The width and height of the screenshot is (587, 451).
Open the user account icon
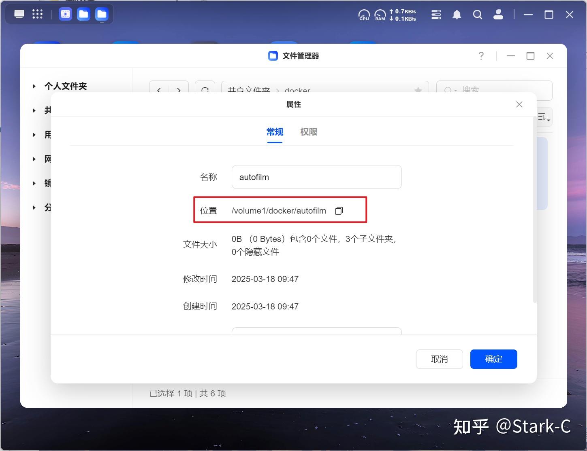click(x=498, y=15)
